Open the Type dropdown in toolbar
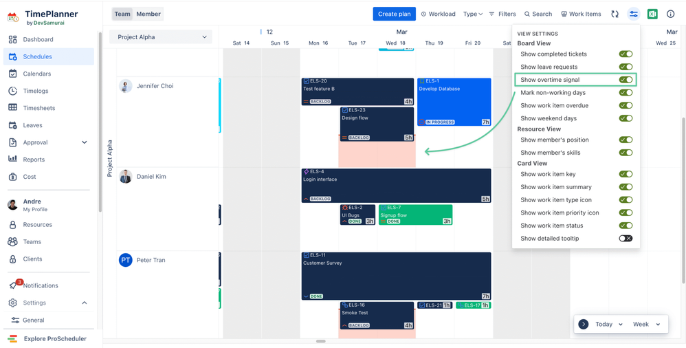Image resolution: width=686 pixels, height=348 pixels. tap(472, 14)
